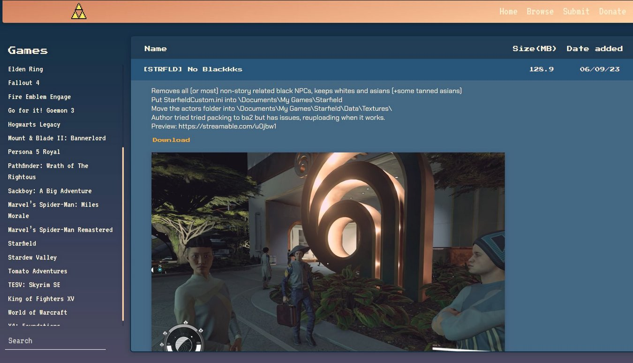Choose Stardew Valley from the Games list

tap(32, 257)
